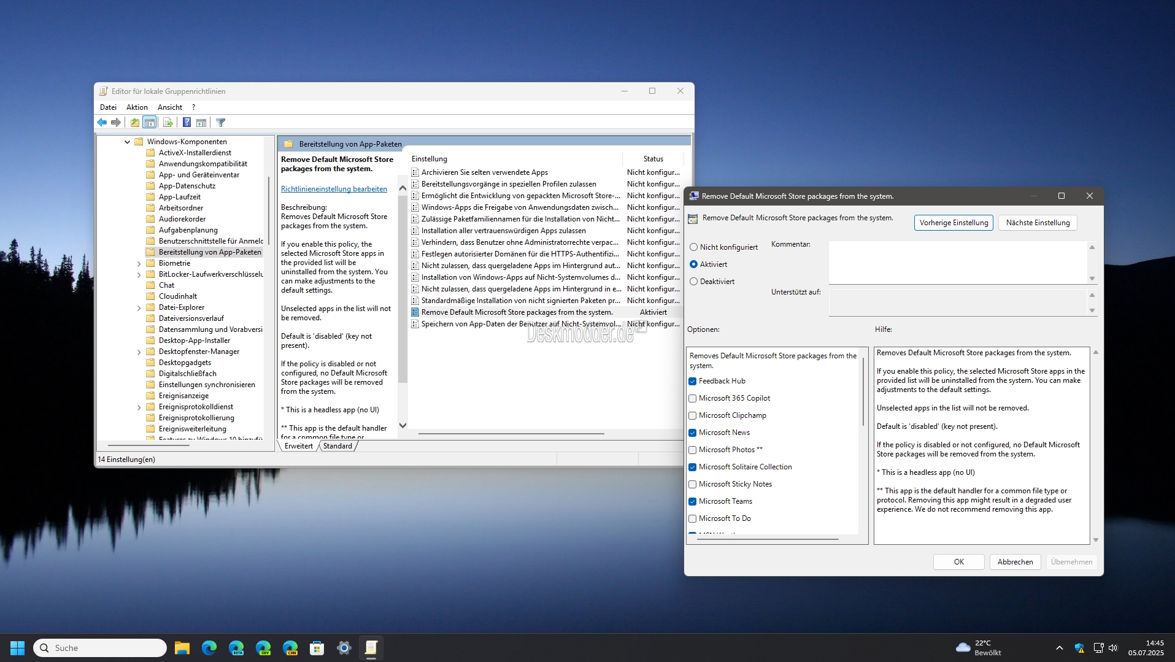Open the weather widget showing 22°C

point(979,648)
